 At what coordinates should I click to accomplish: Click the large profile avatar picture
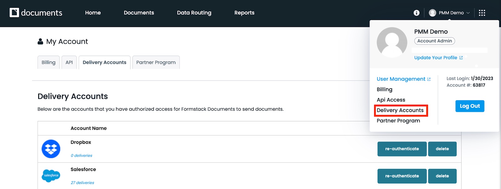pos(392,42)
